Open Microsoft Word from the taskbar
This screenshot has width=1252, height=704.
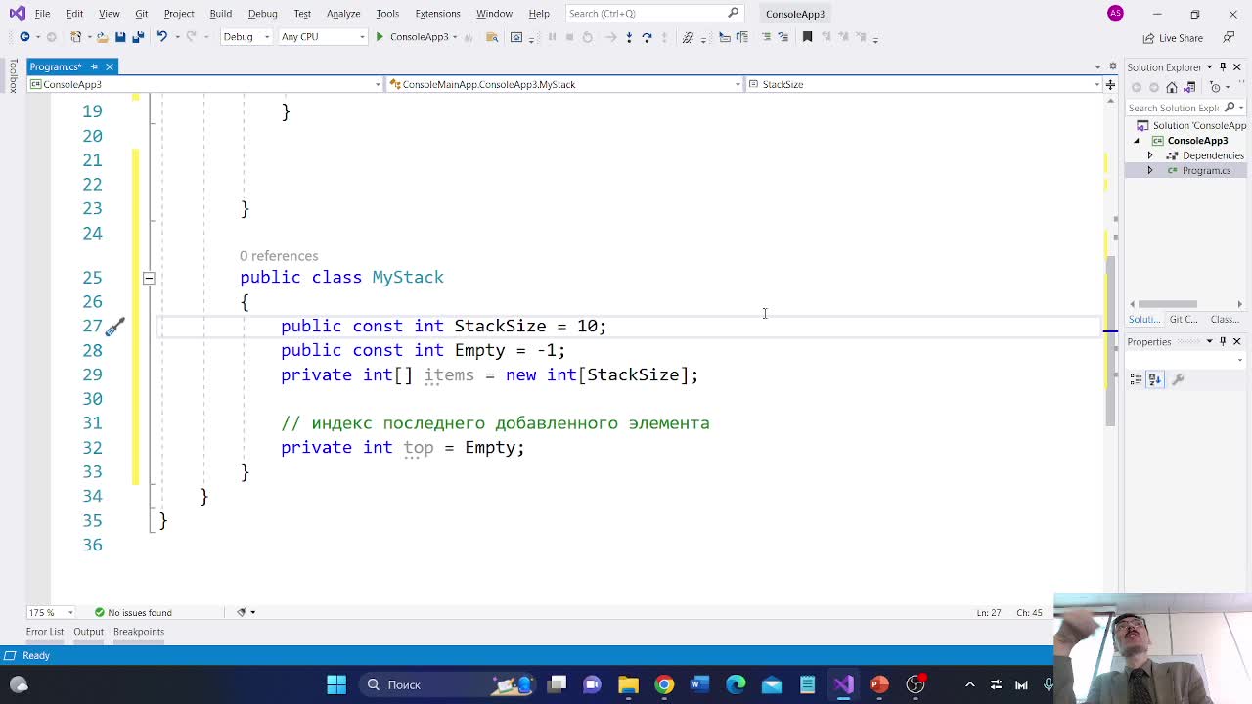click(x=699, y=684)
